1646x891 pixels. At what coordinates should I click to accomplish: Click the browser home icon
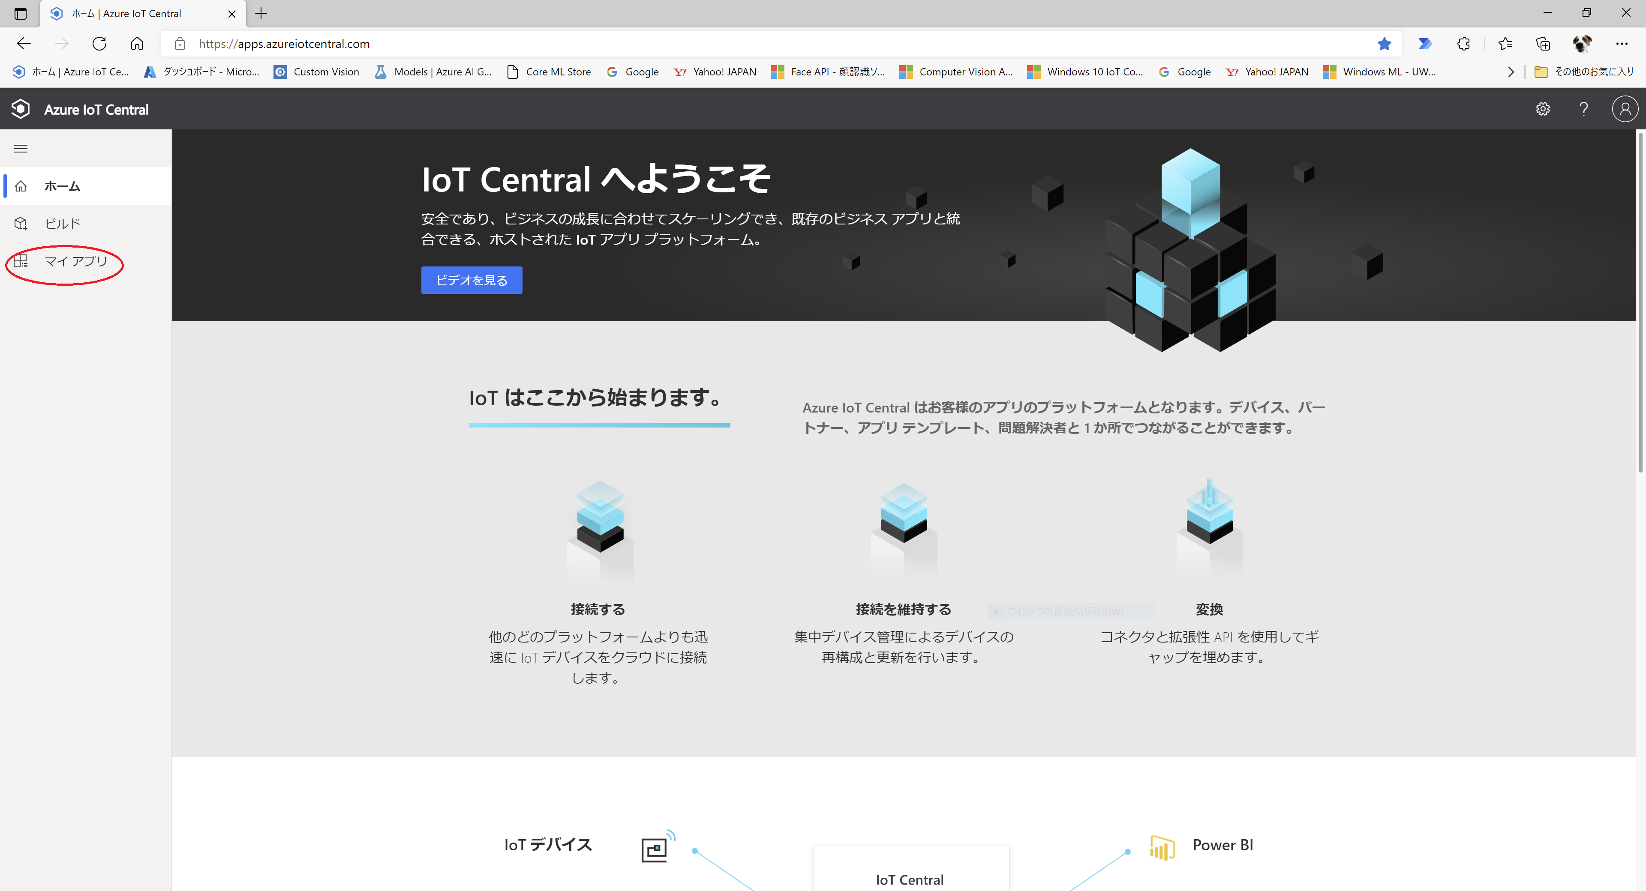click(x=137, y=43)
